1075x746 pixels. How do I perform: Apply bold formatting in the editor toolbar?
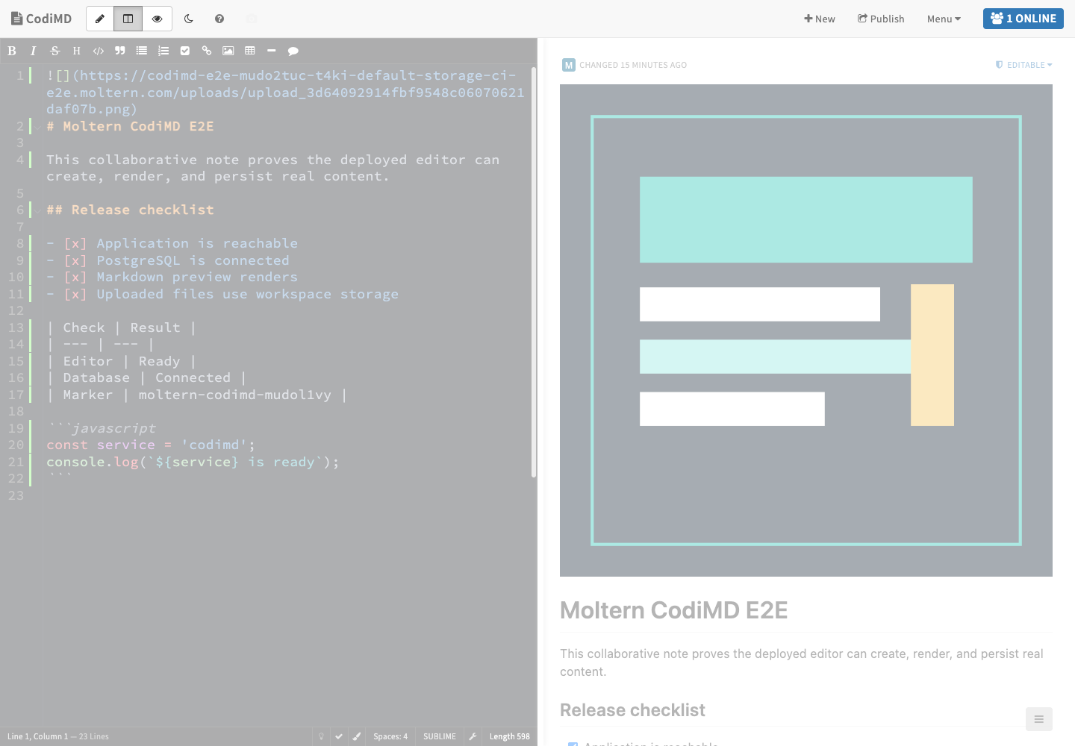[x=11, y=51]
